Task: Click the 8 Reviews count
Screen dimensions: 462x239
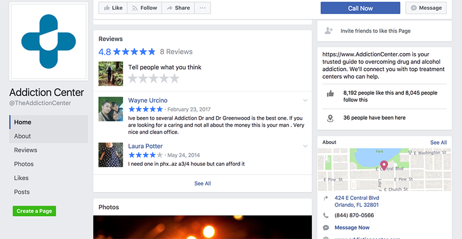Action: 176,51
